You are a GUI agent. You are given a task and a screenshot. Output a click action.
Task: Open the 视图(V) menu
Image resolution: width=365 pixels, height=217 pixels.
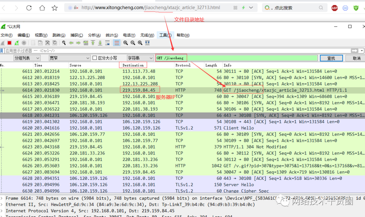pyautogui.click(x=41, y=35)
